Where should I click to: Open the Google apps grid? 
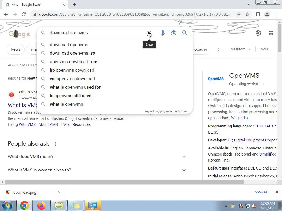click(x=271, y=33)
